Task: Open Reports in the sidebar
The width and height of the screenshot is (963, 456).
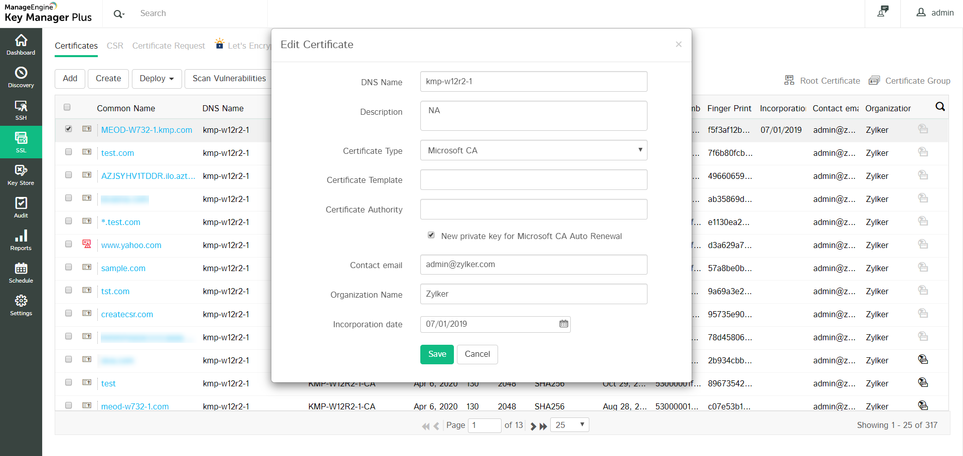Action: pyautogui.click(x=21, y=240)
